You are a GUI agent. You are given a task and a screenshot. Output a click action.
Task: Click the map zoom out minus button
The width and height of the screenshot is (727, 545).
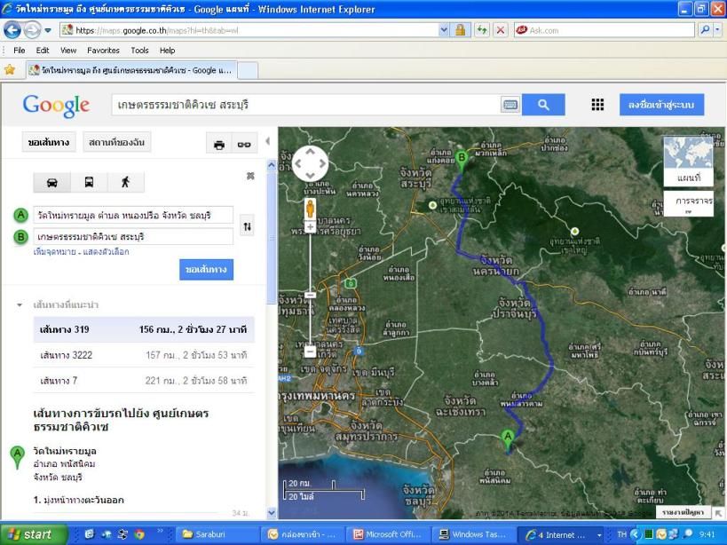tap(310, 352)
